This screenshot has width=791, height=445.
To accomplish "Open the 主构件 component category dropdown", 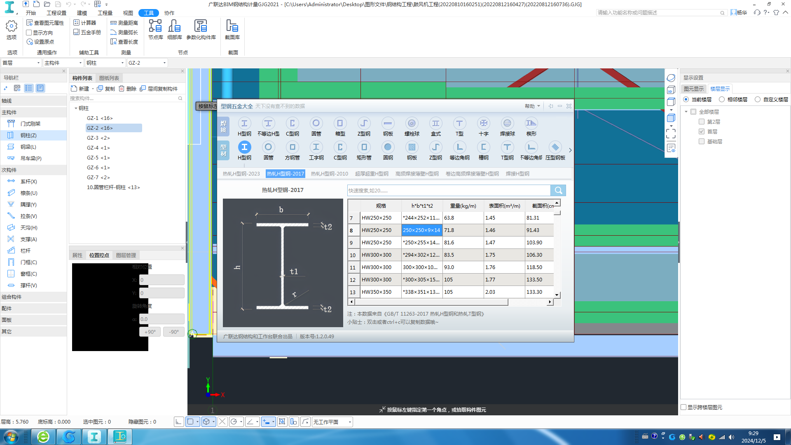I will tap(63, 63).
